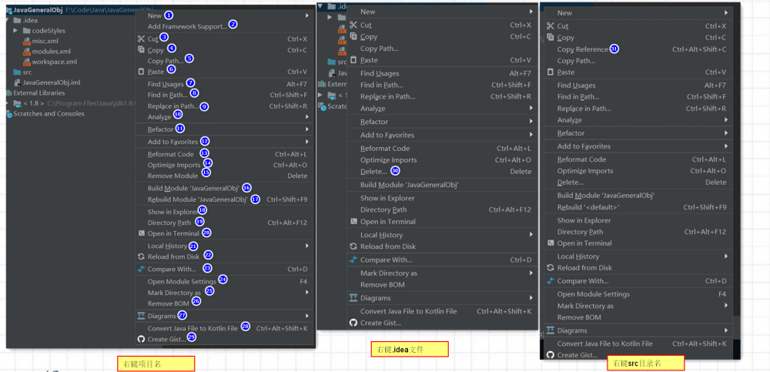The height and width of the screenshot is (372, 770).
Task: Click Open in Terminal icon in project-name menu
Action: pyautogui.click(x=141, y=233)
